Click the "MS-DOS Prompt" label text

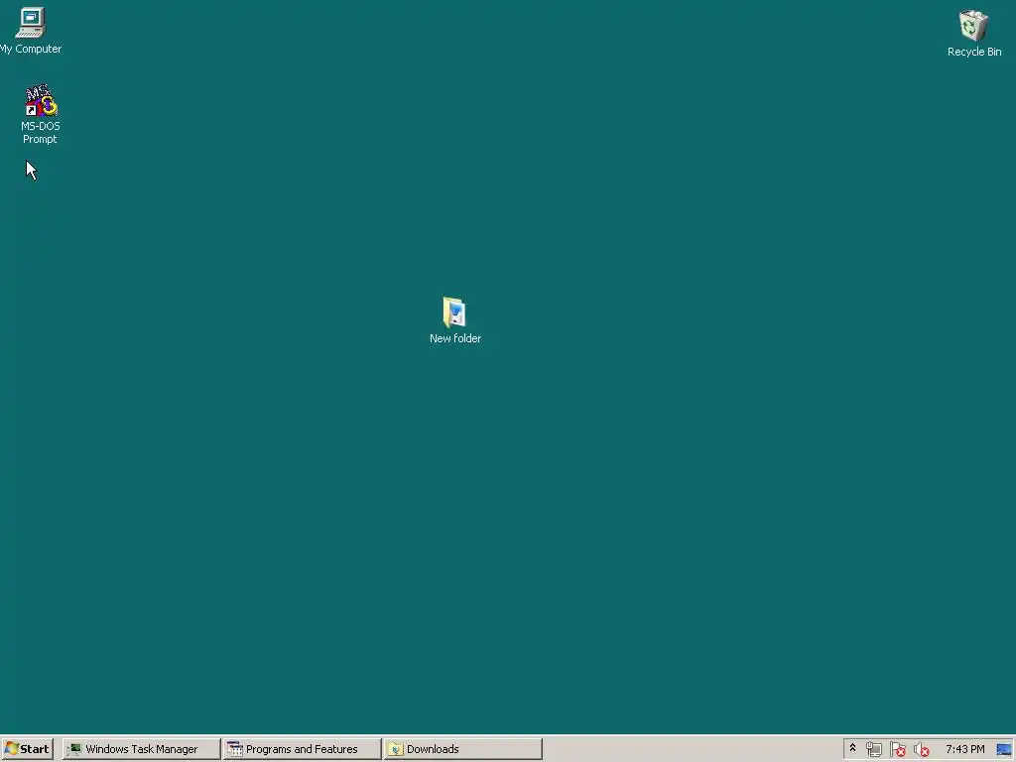click(x=40, y=133)
